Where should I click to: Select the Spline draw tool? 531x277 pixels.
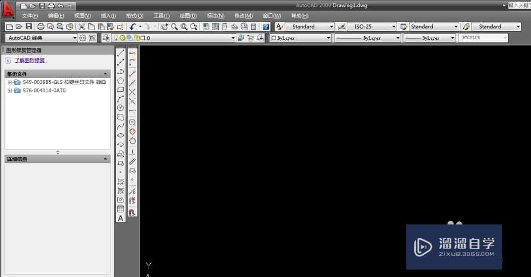pyautogui.click(x=121, y=126)
